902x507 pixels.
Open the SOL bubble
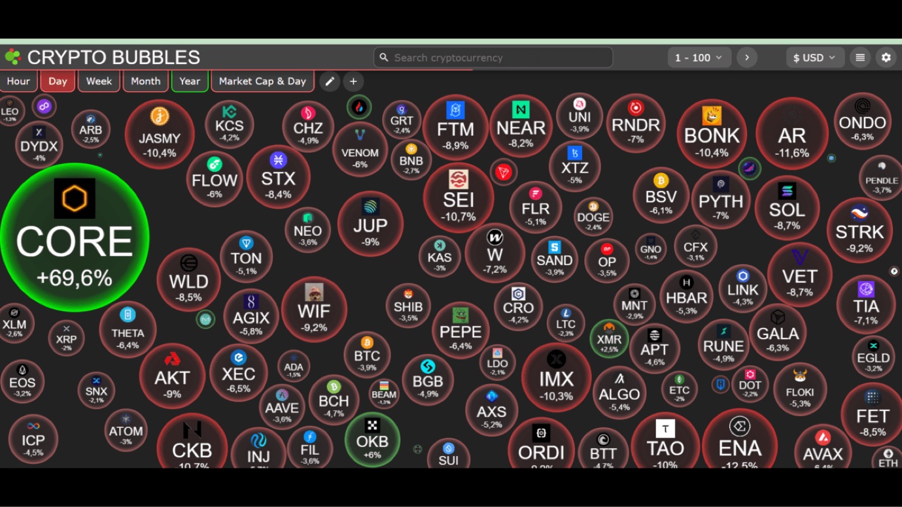pos(787,208)
